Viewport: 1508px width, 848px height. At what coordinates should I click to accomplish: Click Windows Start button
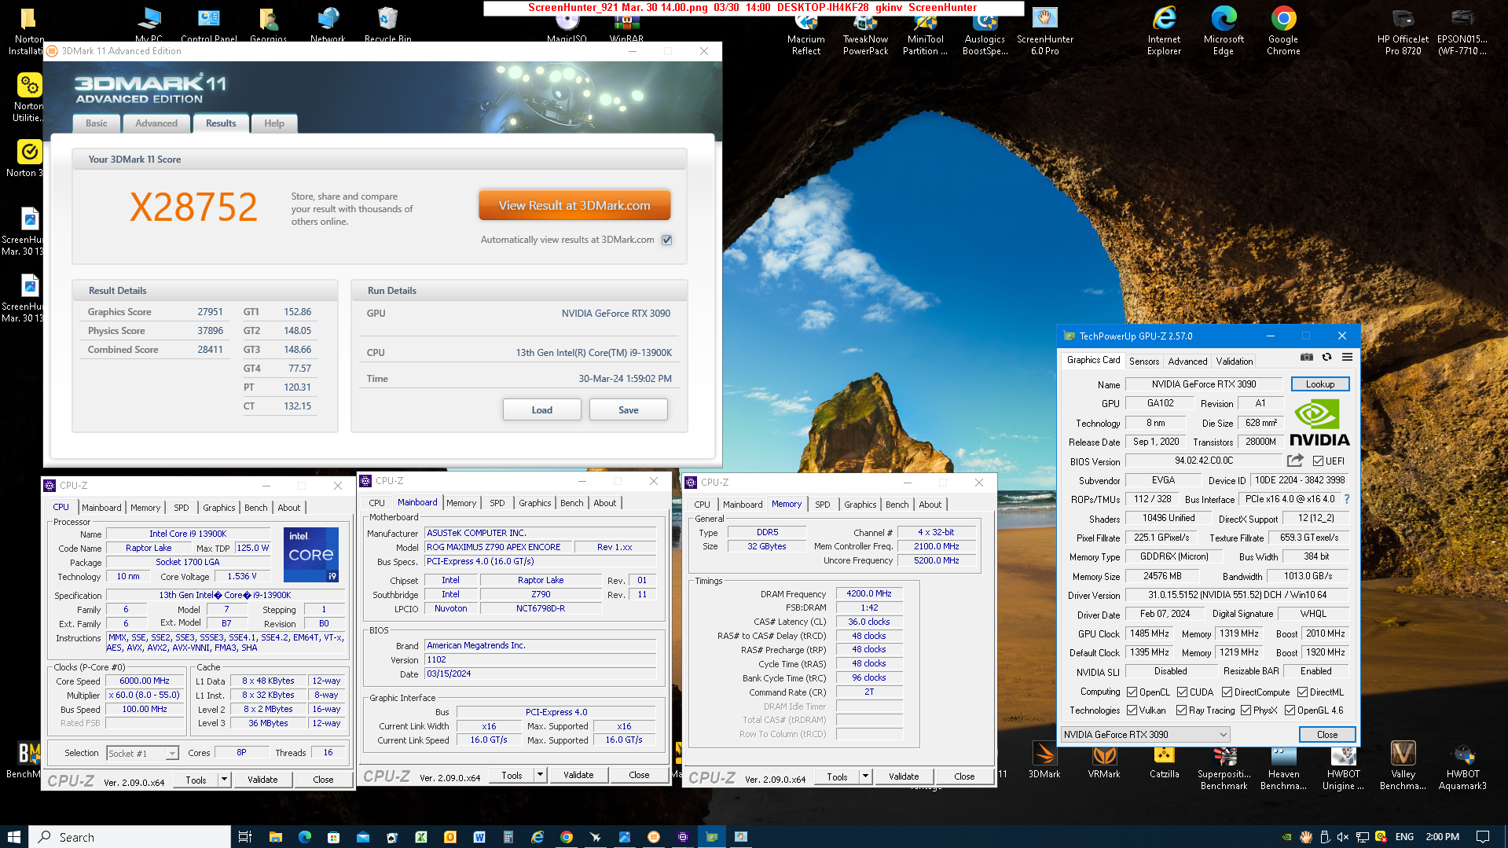[14, 837]
